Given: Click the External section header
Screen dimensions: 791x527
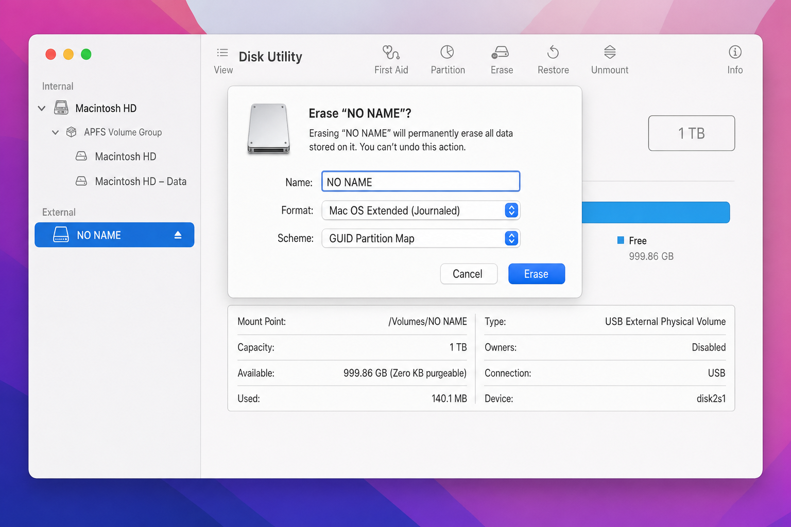Looking at the screenshot, I should (x=59, y=212).
